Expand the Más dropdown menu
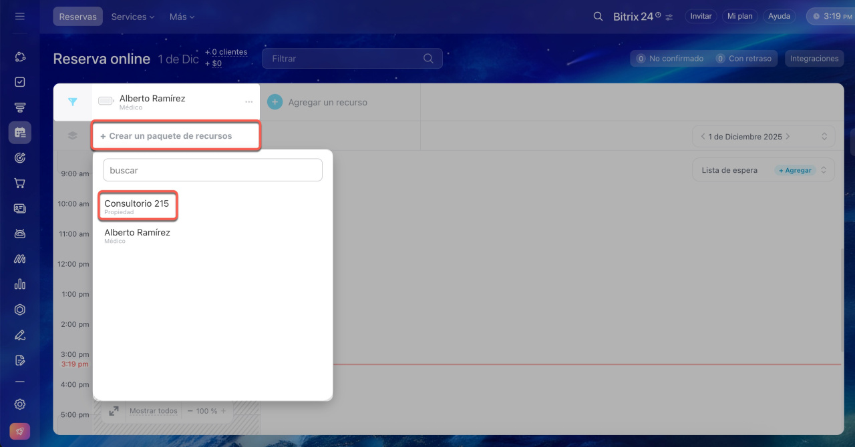 click(182, 17)
